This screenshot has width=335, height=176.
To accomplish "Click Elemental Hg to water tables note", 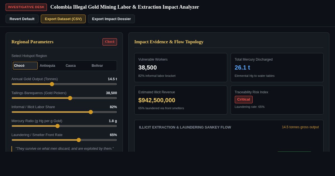I will pyautogui.click(x=255, y=76).
